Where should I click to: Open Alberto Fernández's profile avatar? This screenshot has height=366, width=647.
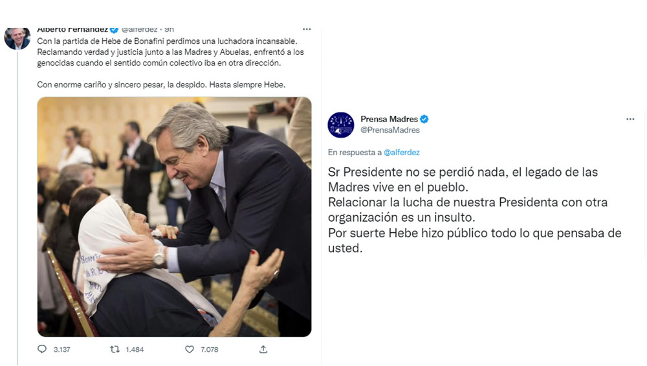tap(17, 38)
